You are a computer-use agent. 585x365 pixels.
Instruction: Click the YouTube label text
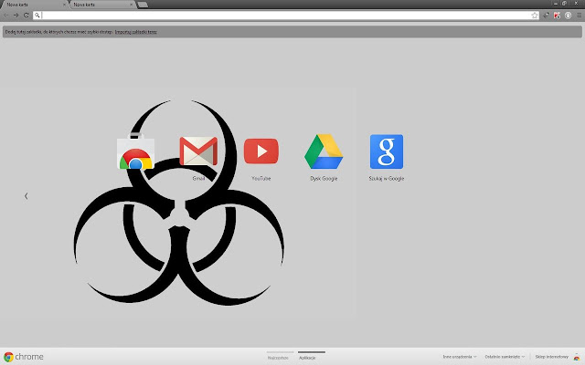(x=261, y=179)
